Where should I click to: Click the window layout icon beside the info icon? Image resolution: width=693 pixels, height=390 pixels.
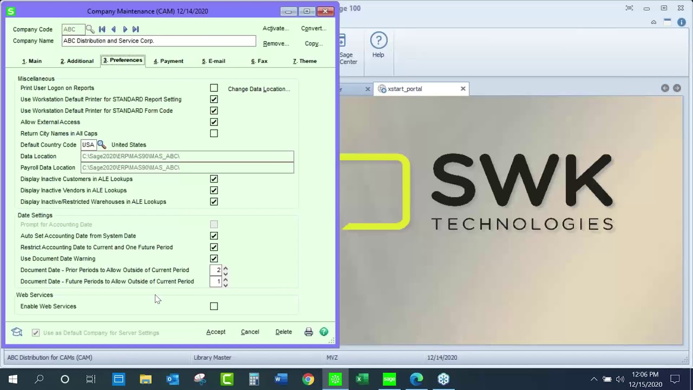pyautogui.click(x=667, y=22)
